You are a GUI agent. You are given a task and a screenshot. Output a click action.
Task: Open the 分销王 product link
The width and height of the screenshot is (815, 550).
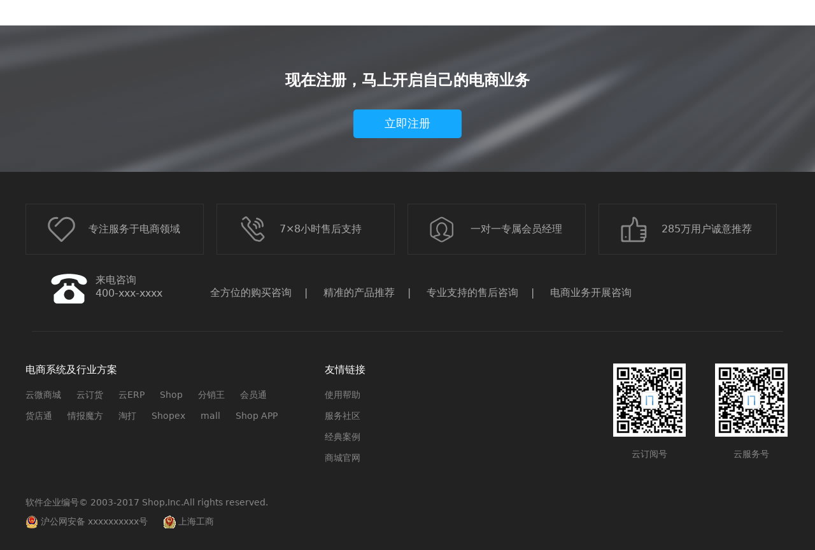[x=211, y=394]
